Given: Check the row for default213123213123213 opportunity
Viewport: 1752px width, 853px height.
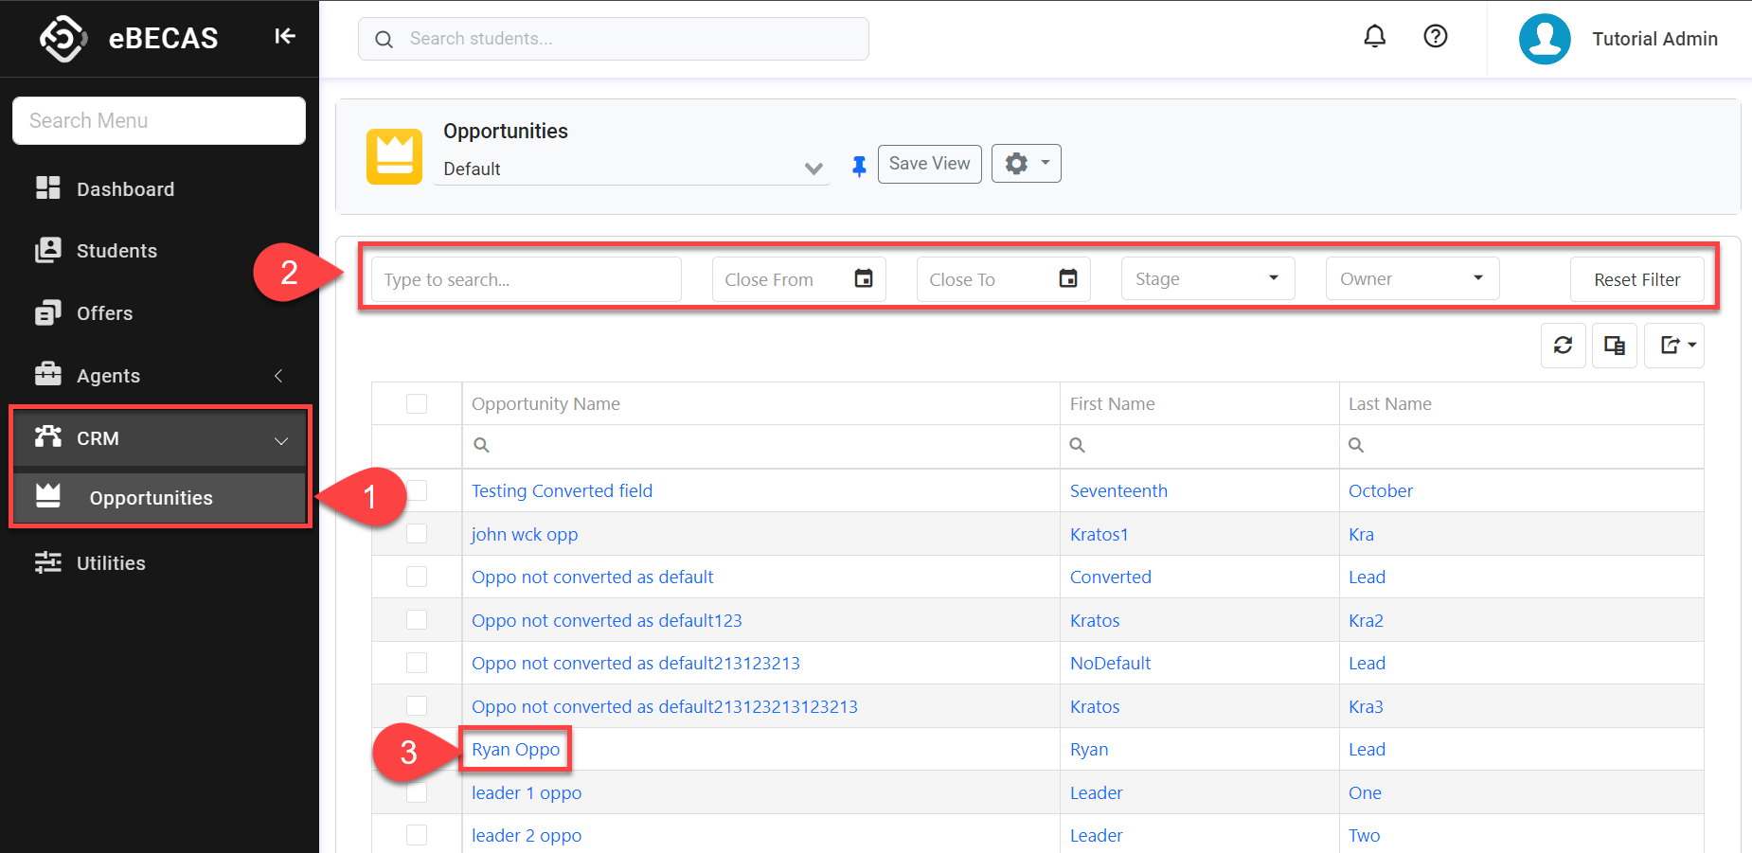Looking at the screenshot, I should (417, 706).
